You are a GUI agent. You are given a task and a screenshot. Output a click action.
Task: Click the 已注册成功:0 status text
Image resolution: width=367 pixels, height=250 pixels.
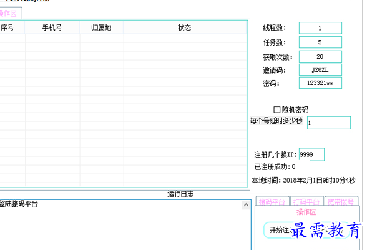click(275, 167)
